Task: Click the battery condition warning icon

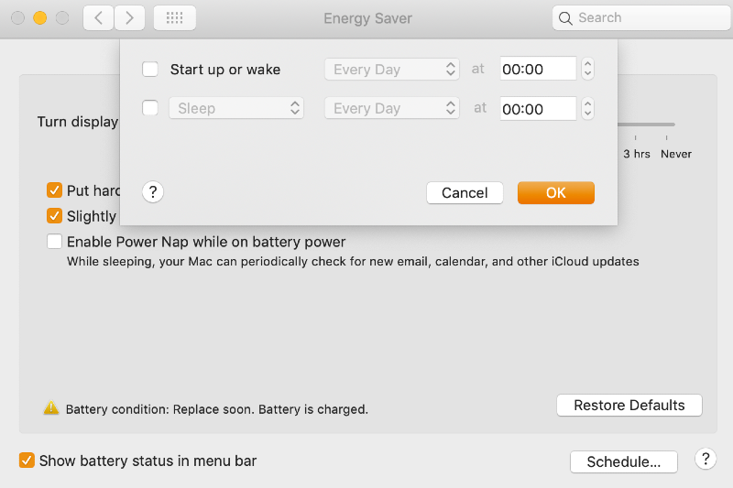Action: point(51,407)
